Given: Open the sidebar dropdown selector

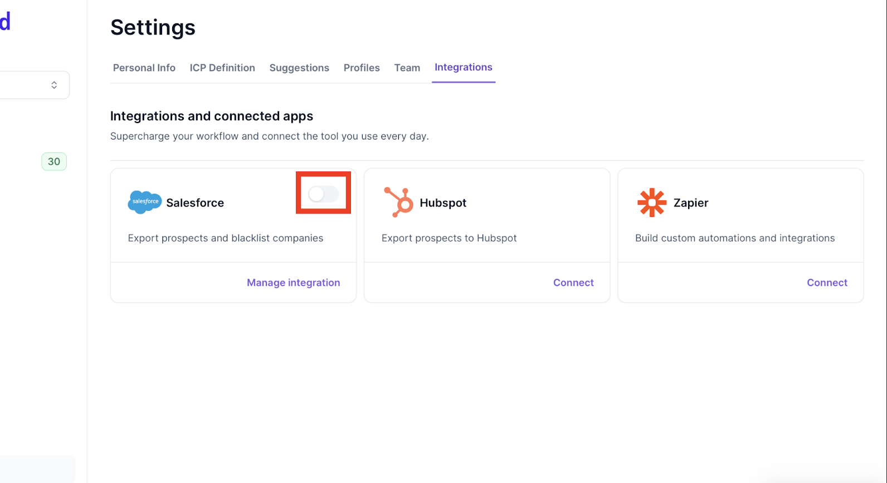Looking at the screenshot, I should tap(35, 85).
